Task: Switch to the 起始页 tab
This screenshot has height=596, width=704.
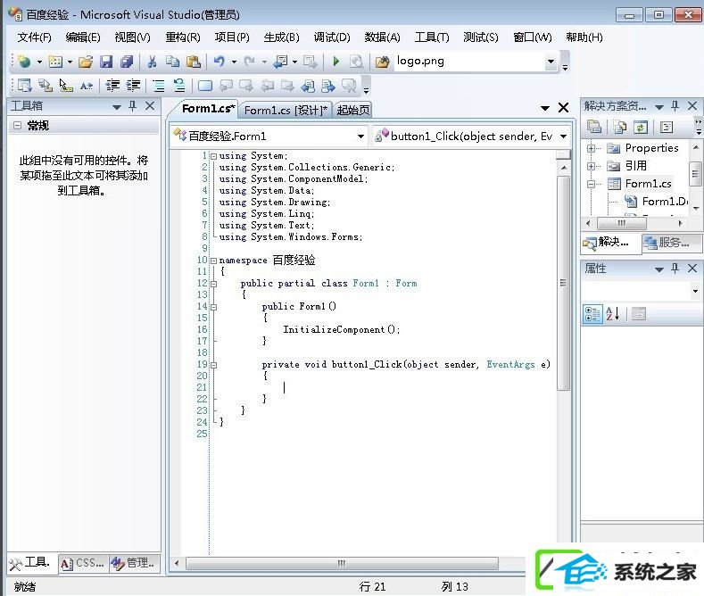Action: (353, 110)
